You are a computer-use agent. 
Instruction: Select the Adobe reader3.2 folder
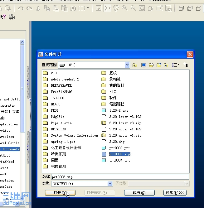click(x=65, y=79)
